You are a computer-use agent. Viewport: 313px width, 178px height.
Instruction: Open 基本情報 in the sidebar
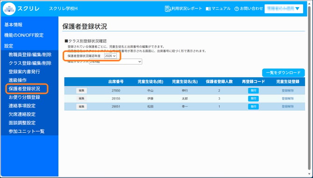point(14,25)
